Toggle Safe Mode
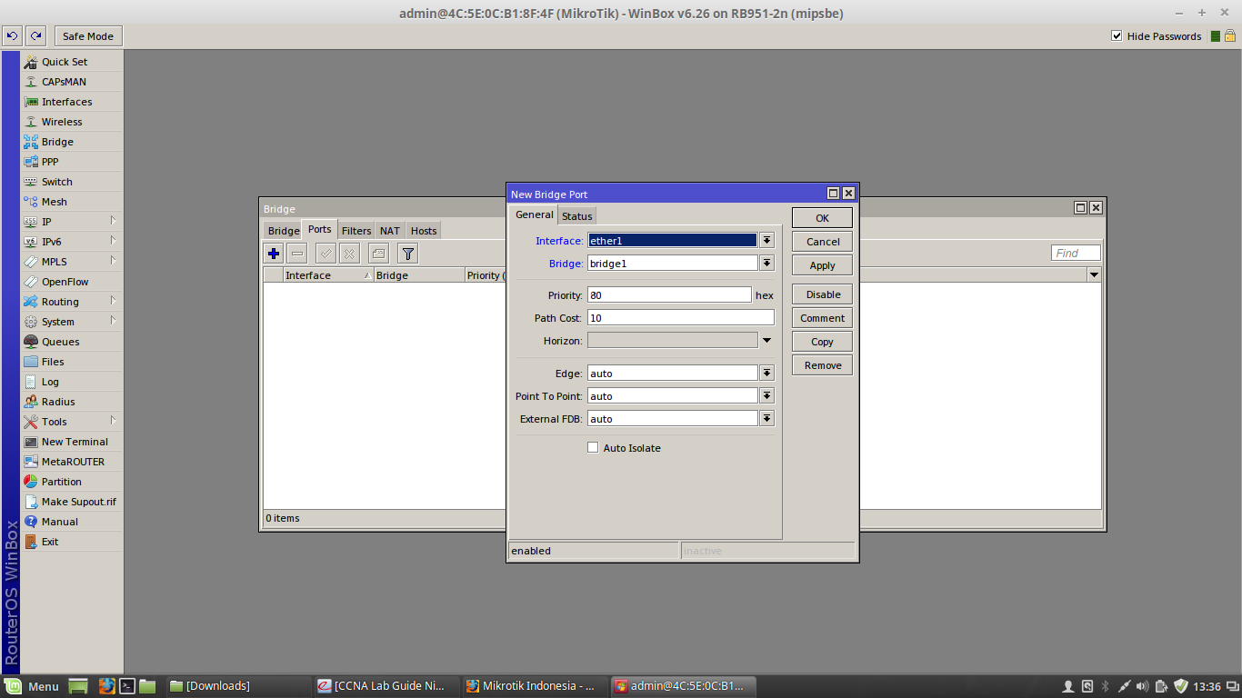 tap(87, 35)
